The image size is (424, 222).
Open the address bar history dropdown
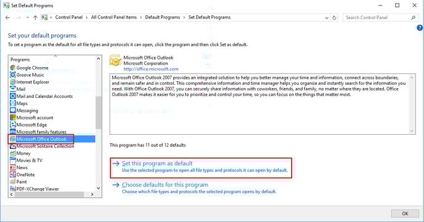coord(327,18)
